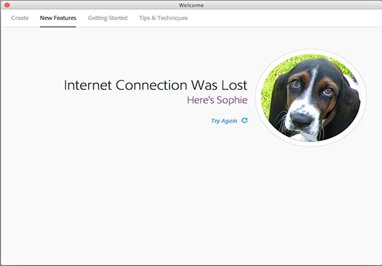Click the Try Again link text
The image size is (382, 266).
(x=224, y=121)
